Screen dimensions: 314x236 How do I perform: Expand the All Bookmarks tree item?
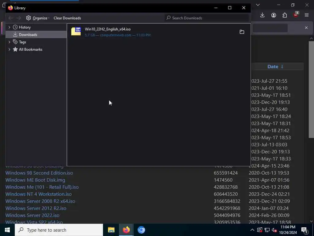pos(9,49)
